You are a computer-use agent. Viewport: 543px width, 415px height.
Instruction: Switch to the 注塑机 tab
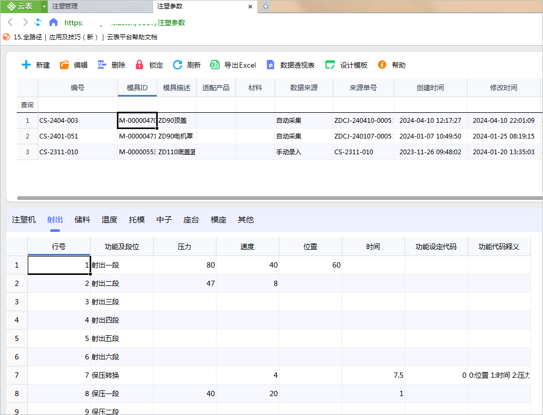click(x=24, y=220)
